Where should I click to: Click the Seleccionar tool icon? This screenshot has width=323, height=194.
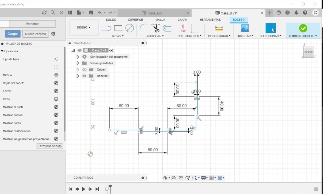point(271,28)
